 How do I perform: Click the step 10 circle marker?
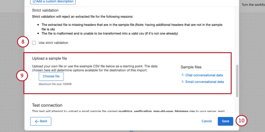tap(241, 121)
